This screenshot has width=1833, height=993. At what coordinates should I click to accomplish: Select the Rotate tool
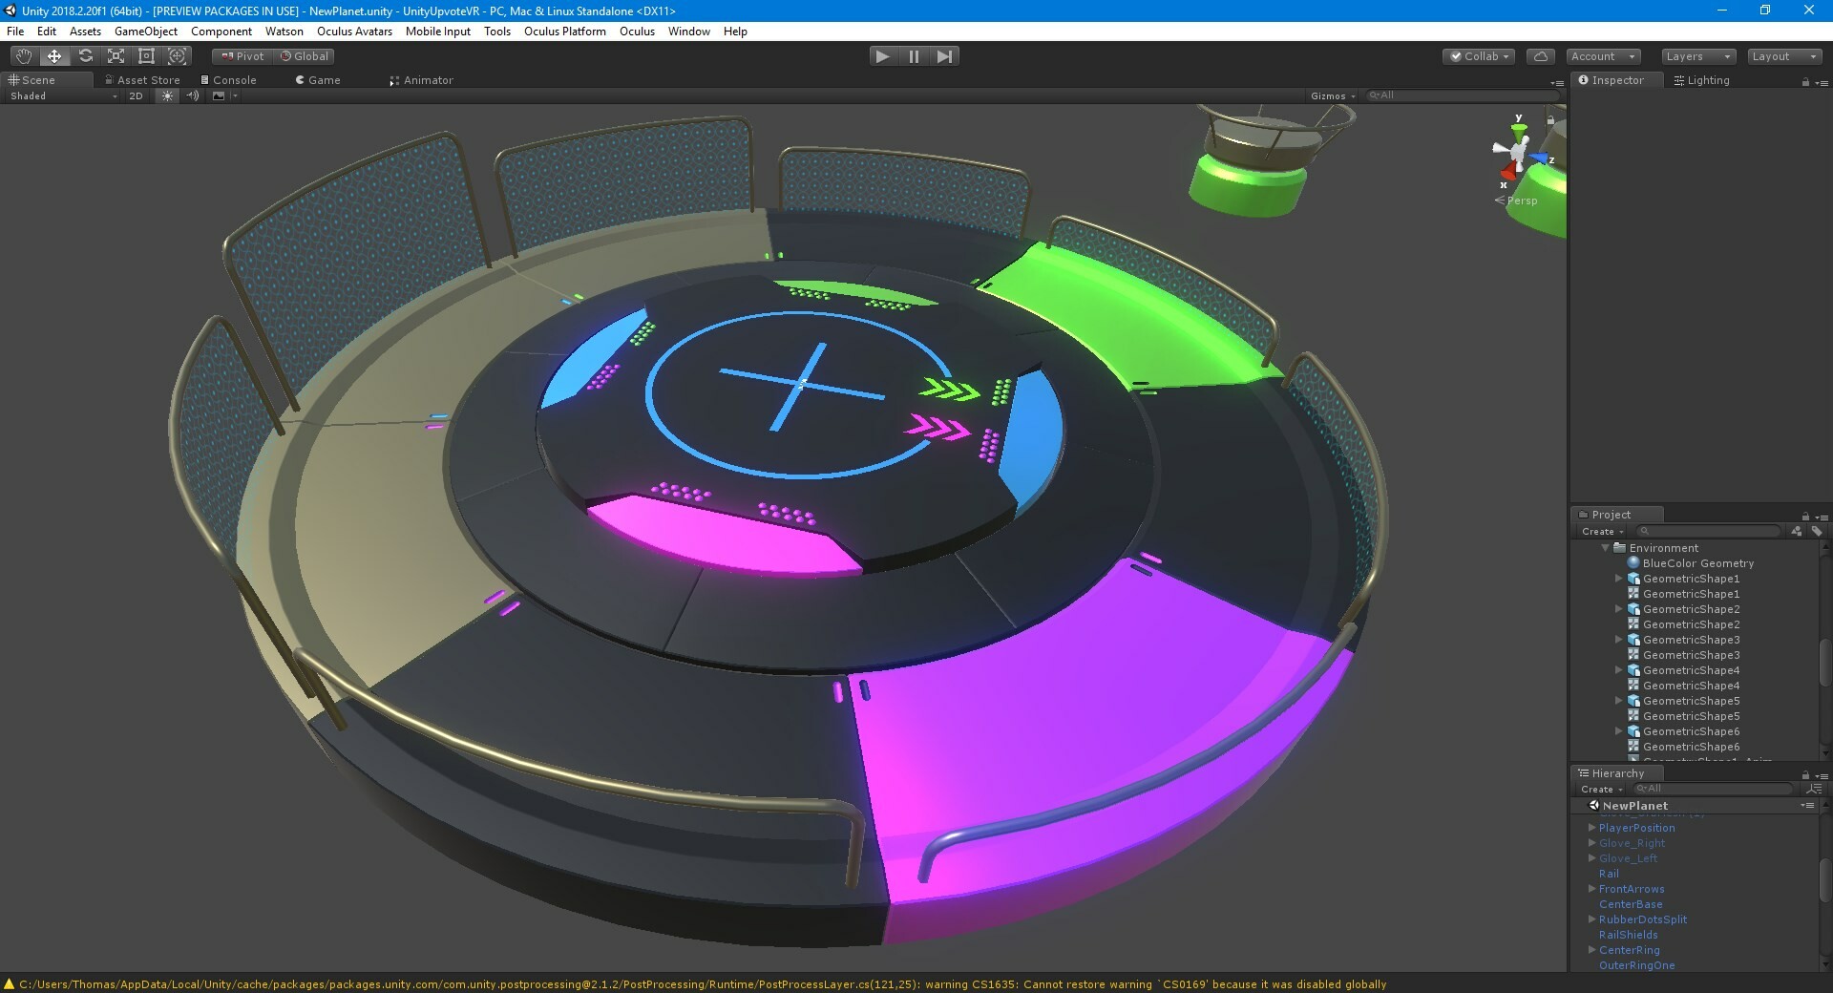(85, 56)
